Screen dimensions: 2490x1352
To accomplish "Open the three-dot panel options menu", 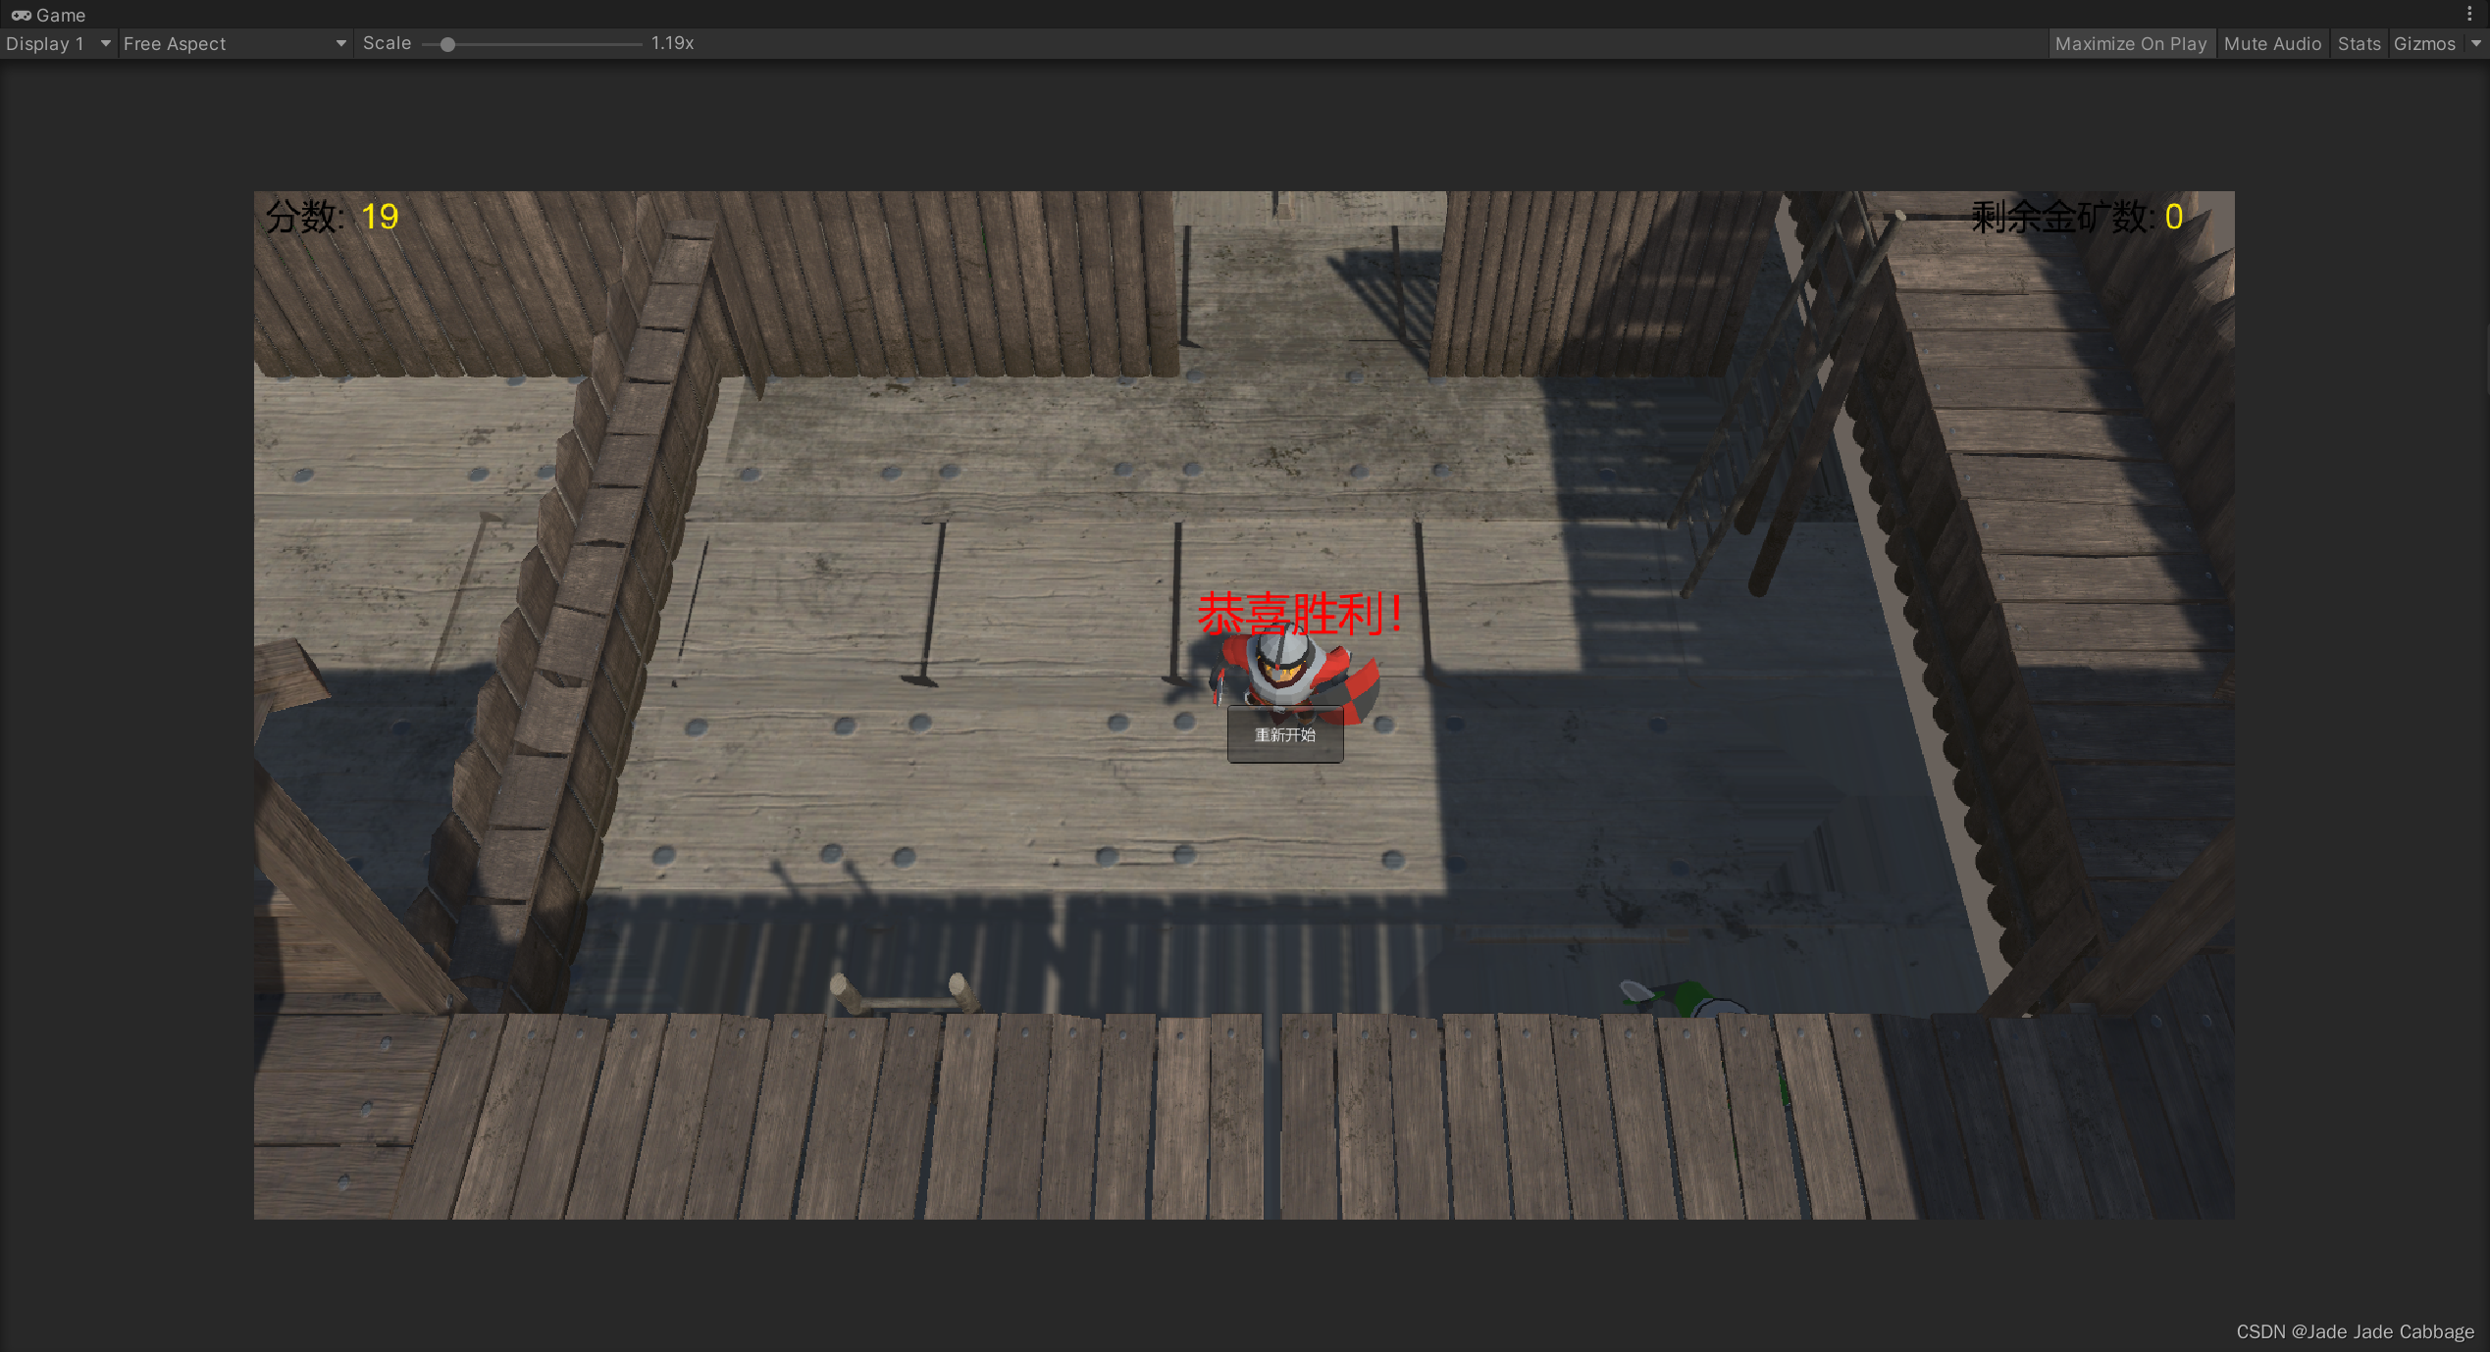I will tap(2469, 14).
